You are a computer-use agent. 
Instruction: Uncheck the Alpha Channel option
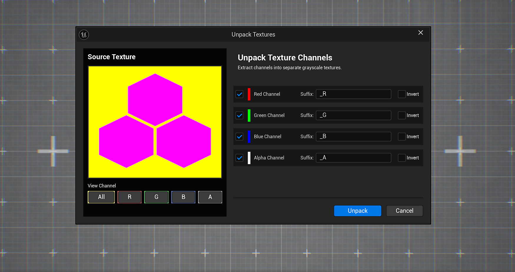(x=239, y=158)
